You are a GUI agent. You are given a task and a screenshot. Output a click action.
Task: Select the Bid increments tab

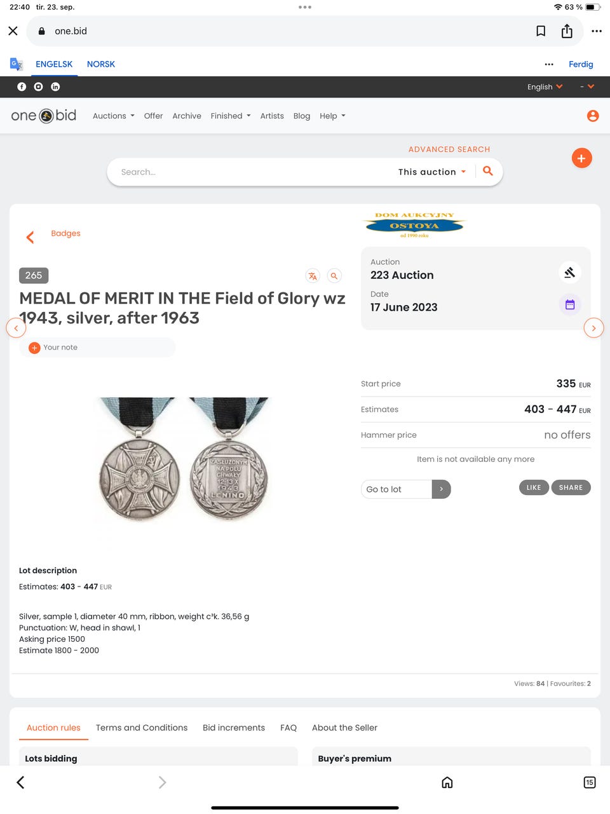point(234,728)
